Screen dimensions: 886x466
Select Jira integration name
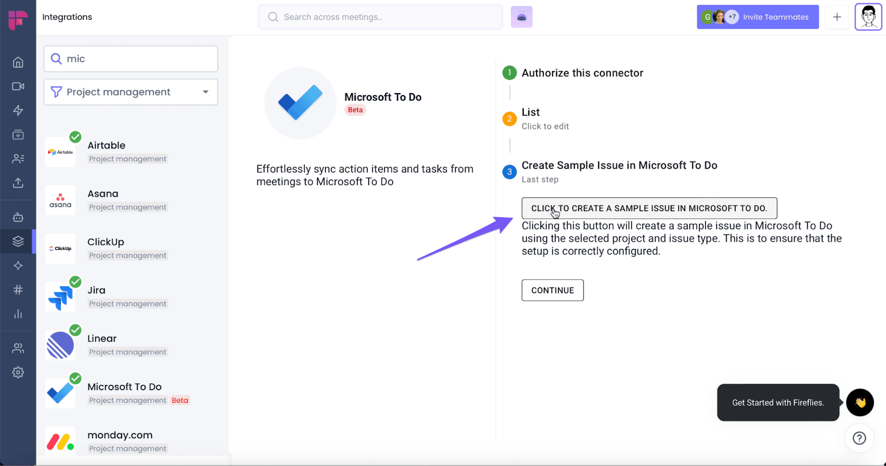click(x=96, y=290)
